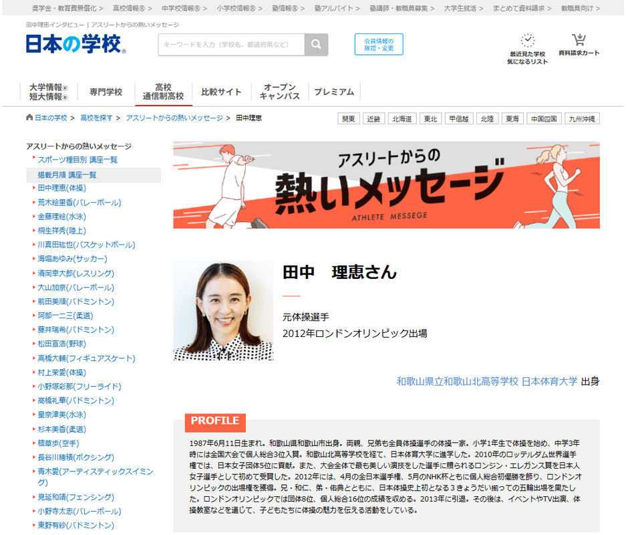Follow the 和歌山県立和歌山北高等学校 link
This screenshot has width=628, height=535.
pos(457,381)
